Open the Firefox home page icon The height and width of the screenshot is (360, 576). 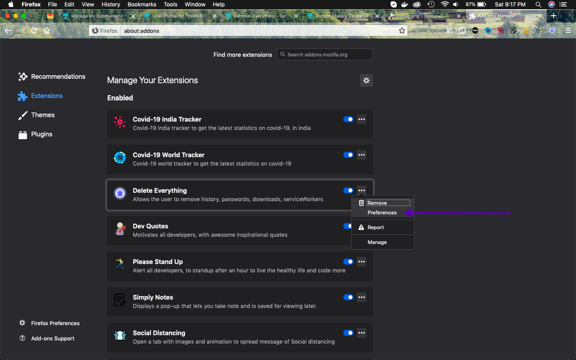pyautogui.click(x=47, y=30)
